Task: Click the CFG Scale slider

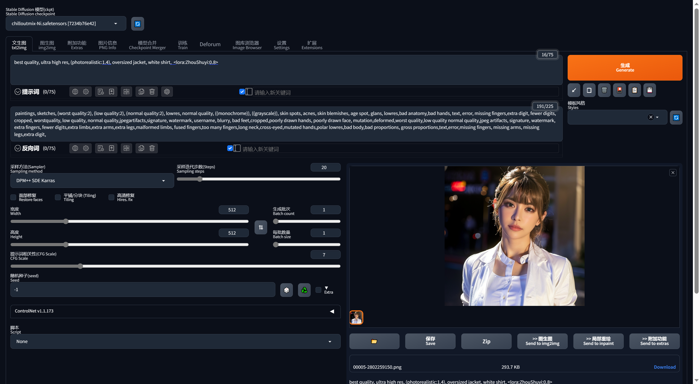Action: point(175,266)
